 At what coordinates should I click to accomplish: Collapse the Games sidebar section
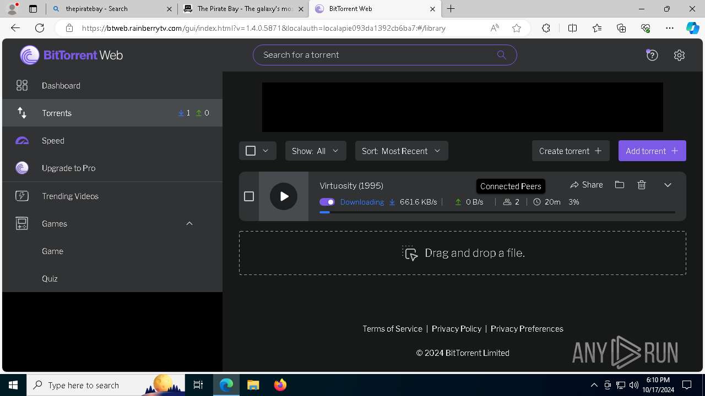click(189, 223)
